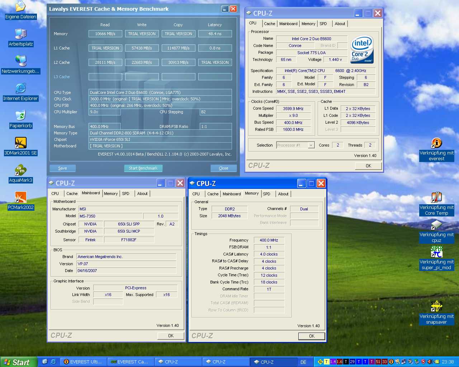Select Cache tab in CPU-Z Memory window
Image resolution: width=459 pixels, height=367 pixels.
(213, 194)
